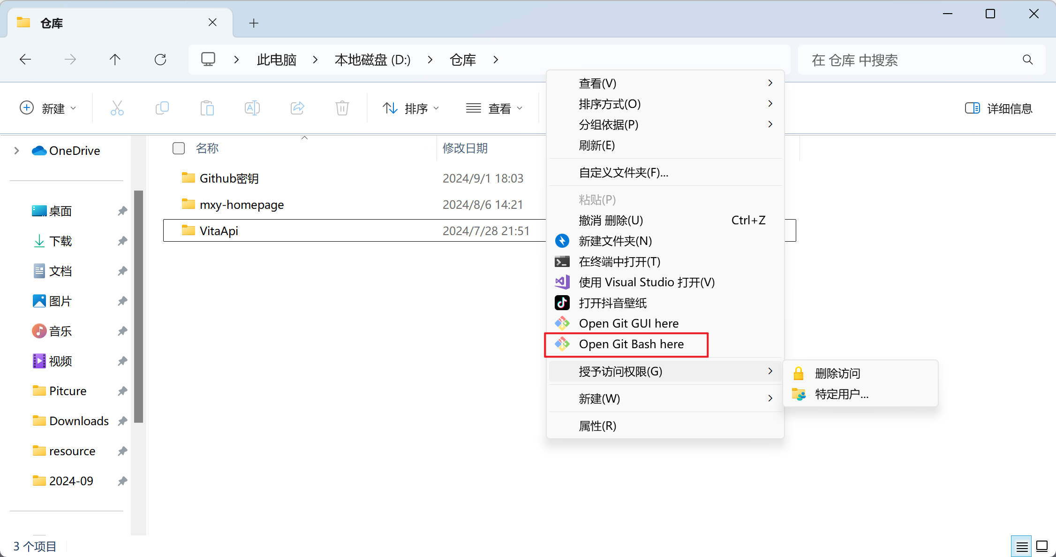Click the Delete trash icon in toolbar
The image size is (1056, 557).
(x=342, y=108)
